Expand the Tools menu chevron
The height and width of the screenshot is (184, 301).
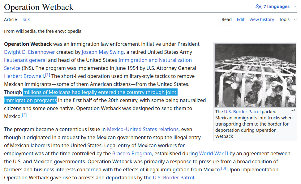pos(295,19)
